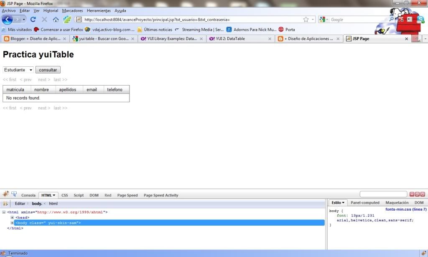Screen dimensions: 428x257
Task: Expand the head node in HTML tree
Action: click(13, 217)
